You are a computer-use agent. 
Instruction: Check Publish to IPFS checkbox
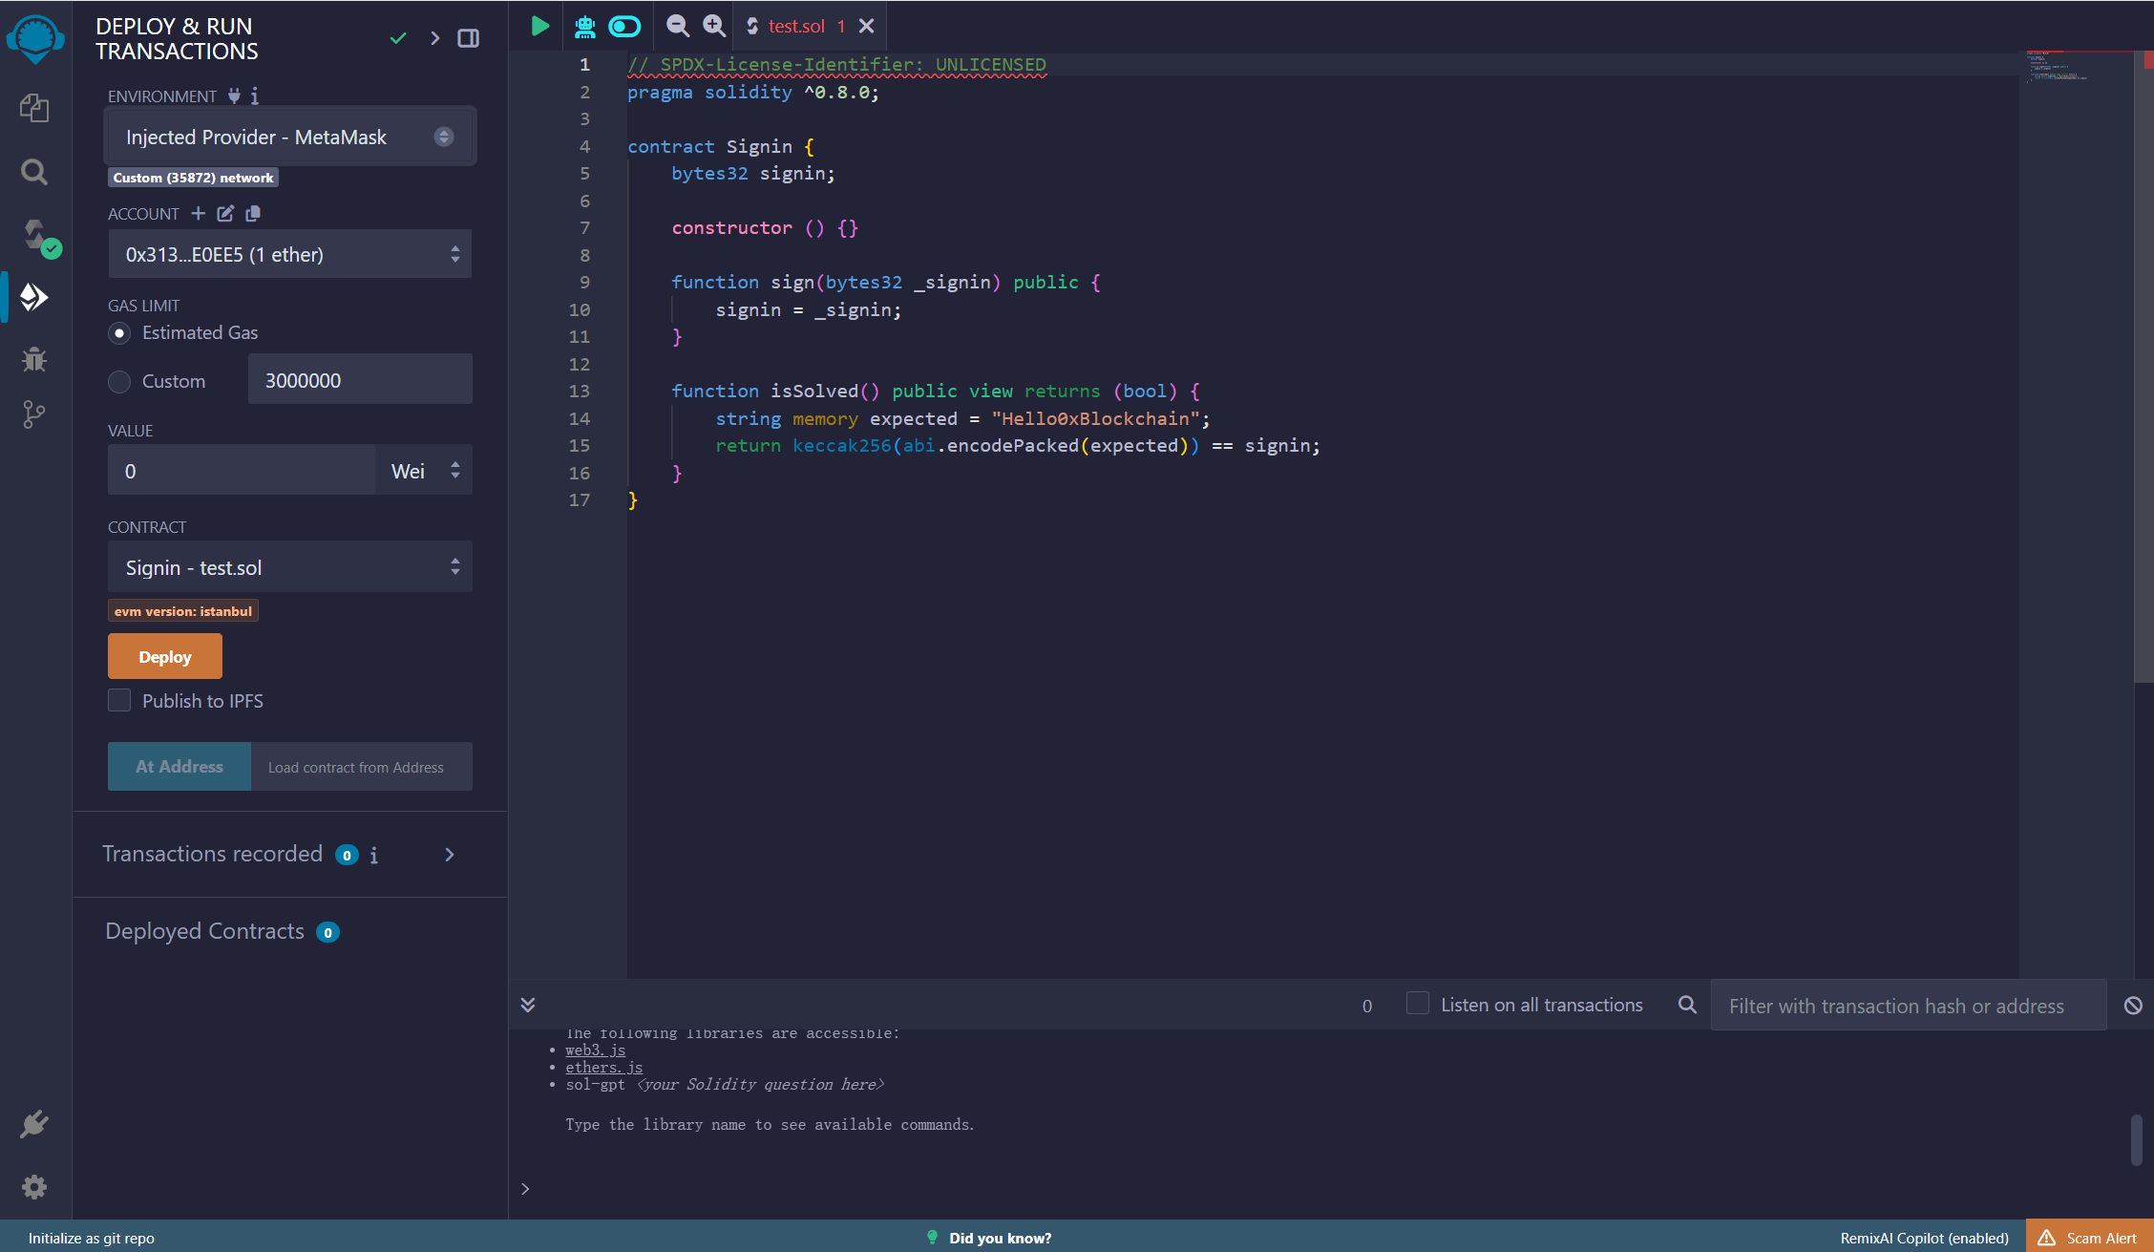(x=119, y=700)
